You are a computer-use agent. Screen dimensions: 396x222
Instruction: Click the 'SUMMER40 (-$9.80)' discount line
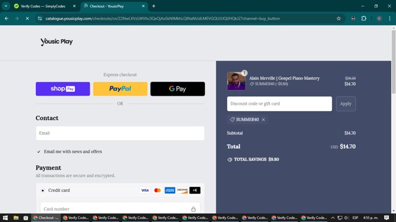click(269, 84)
